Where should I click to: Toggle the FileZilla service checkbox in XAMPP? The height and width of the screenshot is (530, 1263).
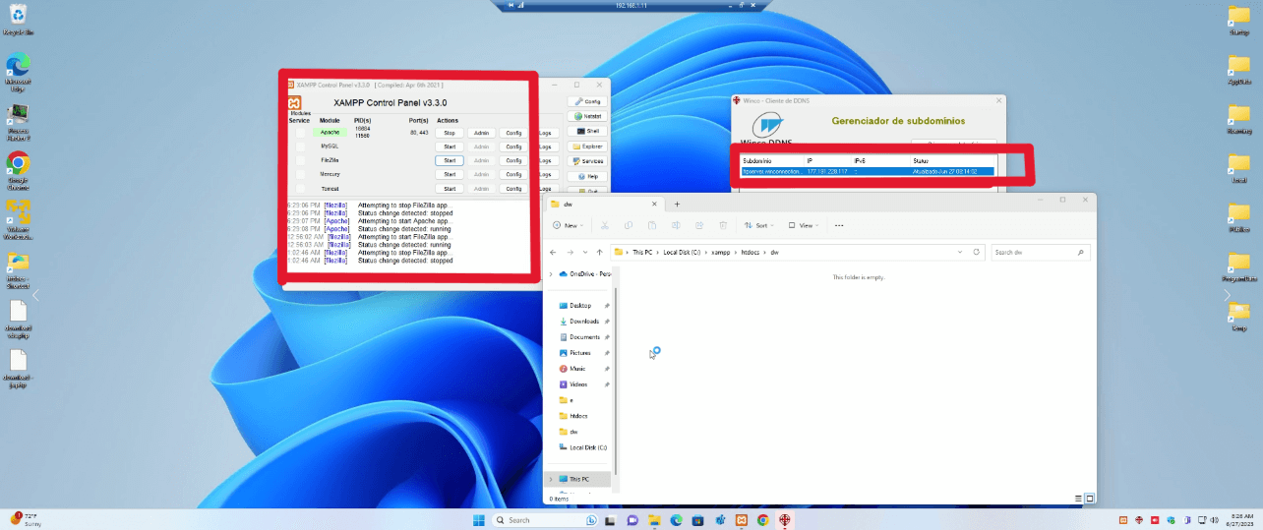click(x=300, y=159)
